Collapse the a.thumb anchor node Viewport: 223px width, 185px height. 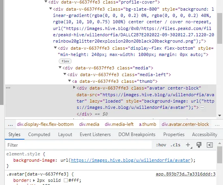point(69,81)
